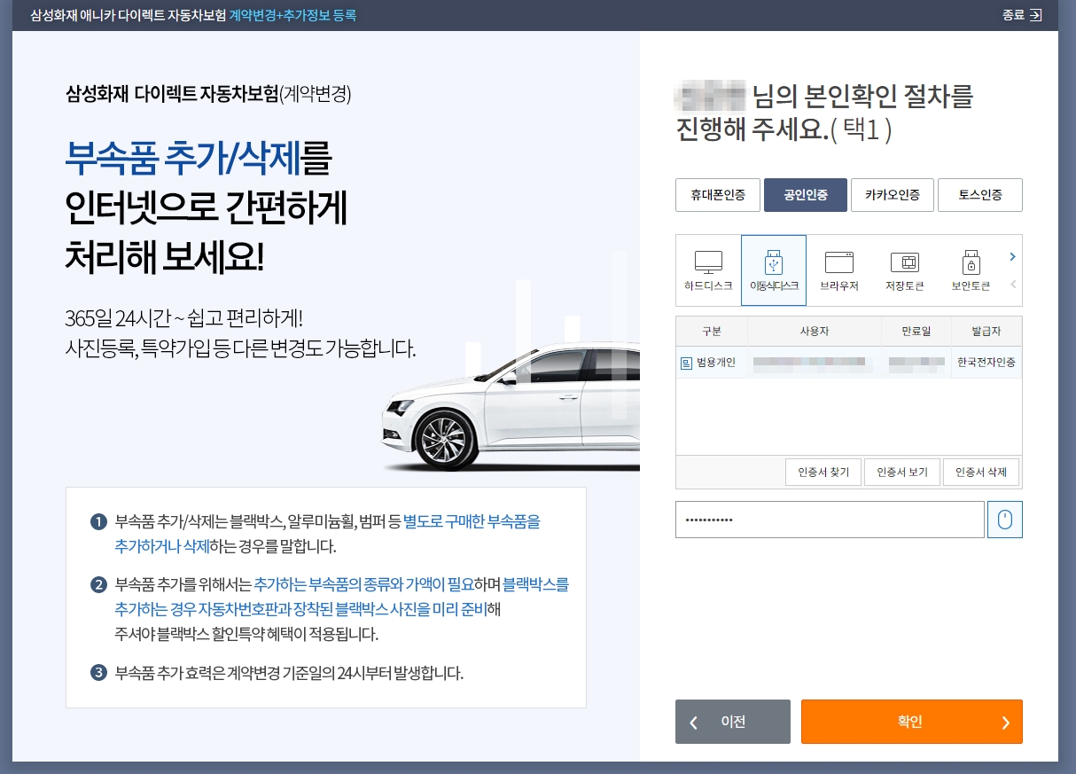Switch to 공인인증 tab
The width and height of the screenshot is (1076, 774).
click(805, 195)
